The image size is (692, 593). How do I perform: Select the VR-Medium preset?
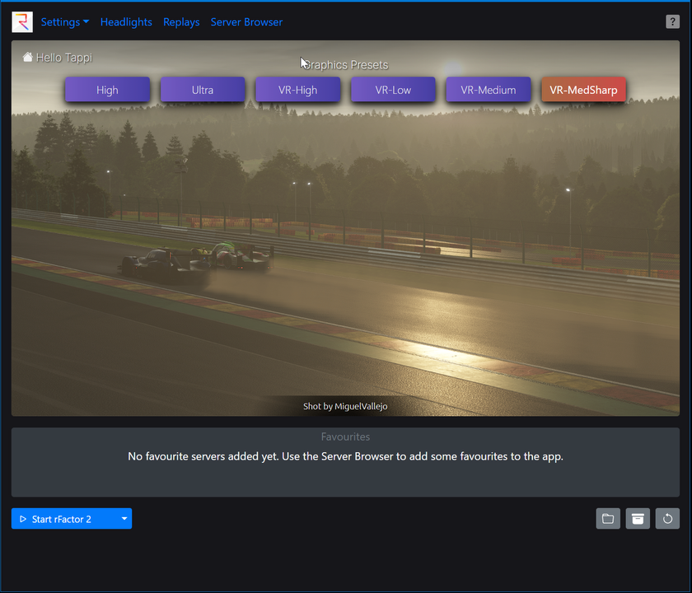[x=488, y=90]
